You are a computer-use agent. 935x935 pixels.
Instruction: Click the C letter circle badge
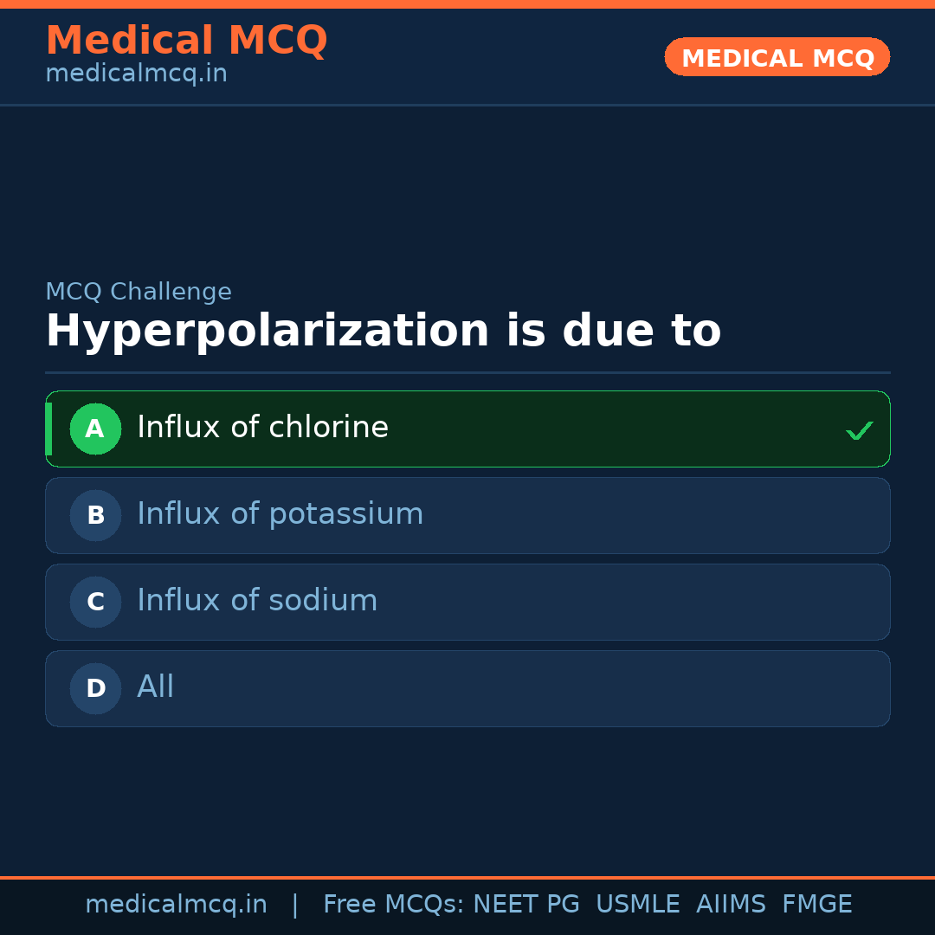click(x=95, y=602)
